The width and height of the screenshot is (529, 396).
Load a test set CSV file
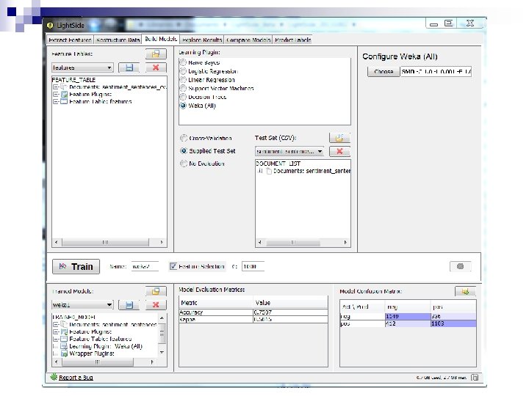[339, 138]
